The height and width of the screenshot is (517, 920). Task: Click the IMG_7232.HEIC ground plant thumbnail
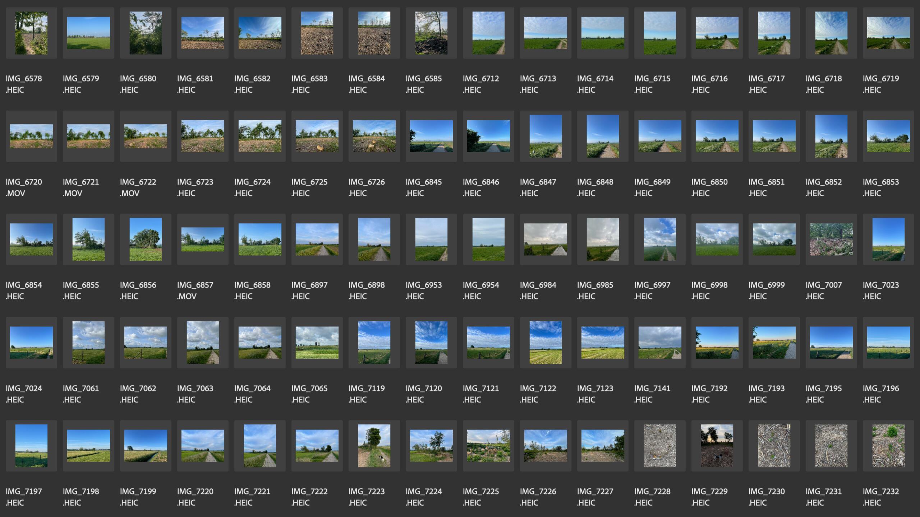(888, 446)
